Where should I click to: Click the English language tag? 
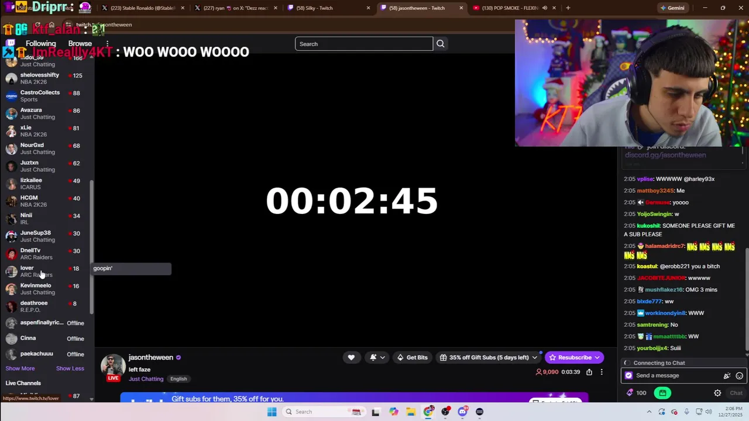[178, 379]
